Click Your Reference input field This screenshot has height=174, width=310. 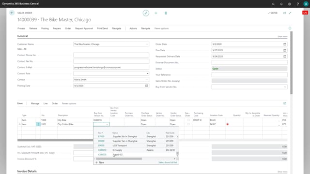tap(249, 75)
